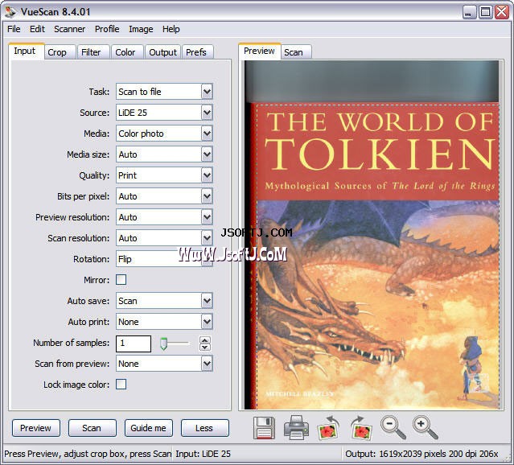
Task: Increase Number of samples with up arrow
Action: pos(205,340)
